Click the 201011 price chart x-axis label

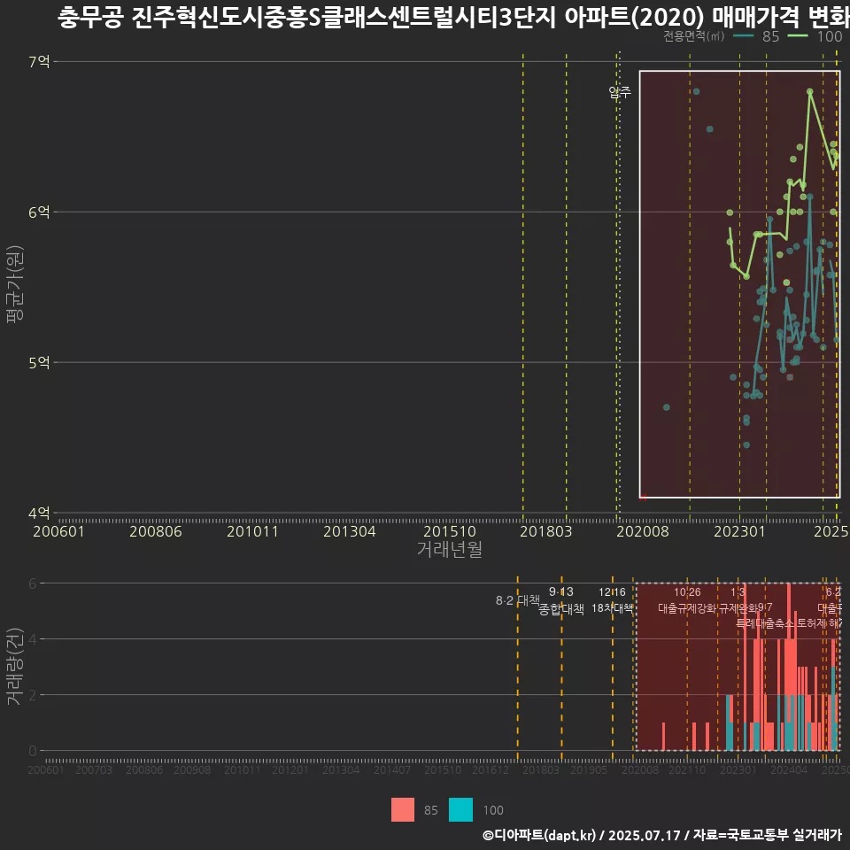252,532
